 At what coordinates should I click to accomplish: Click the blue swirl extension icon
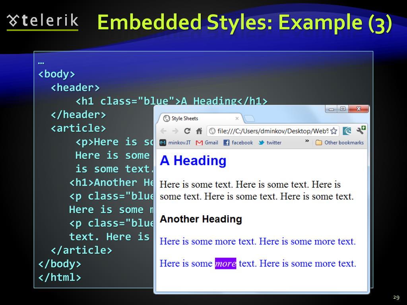(x=347, y=131)
